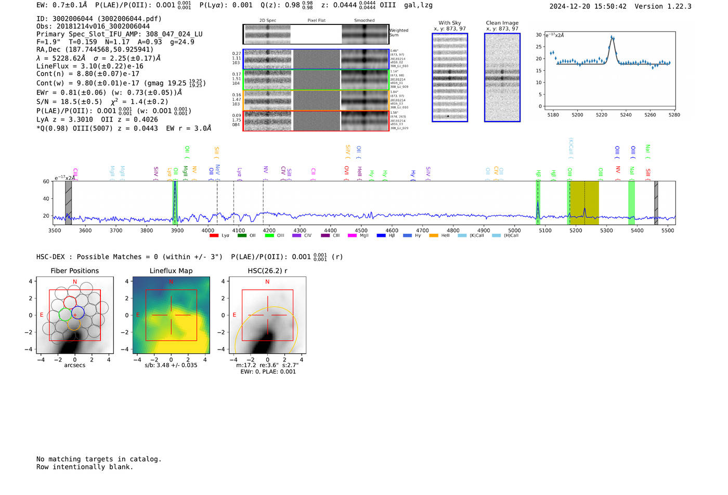Screen dimensions: 728x495
Task: Click the s/b: 3.48 +/- 0.035 caption
Action: click(x=171, y=365)
